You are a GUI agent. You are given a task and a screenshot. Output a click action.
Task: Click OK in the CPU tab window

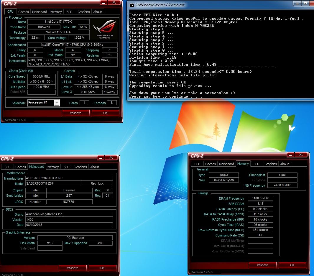coord(106,113)
